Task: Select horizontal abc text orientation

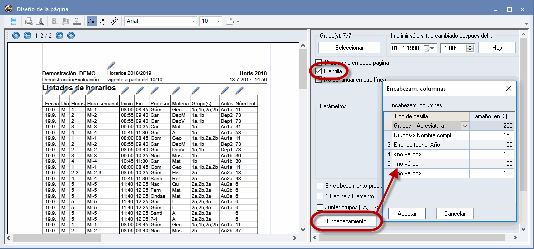Action: point(91,21)
